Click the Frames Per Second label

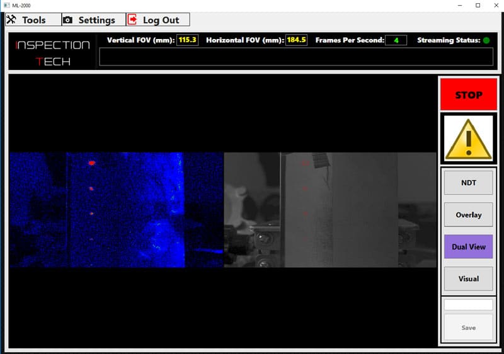click(350, 40)
